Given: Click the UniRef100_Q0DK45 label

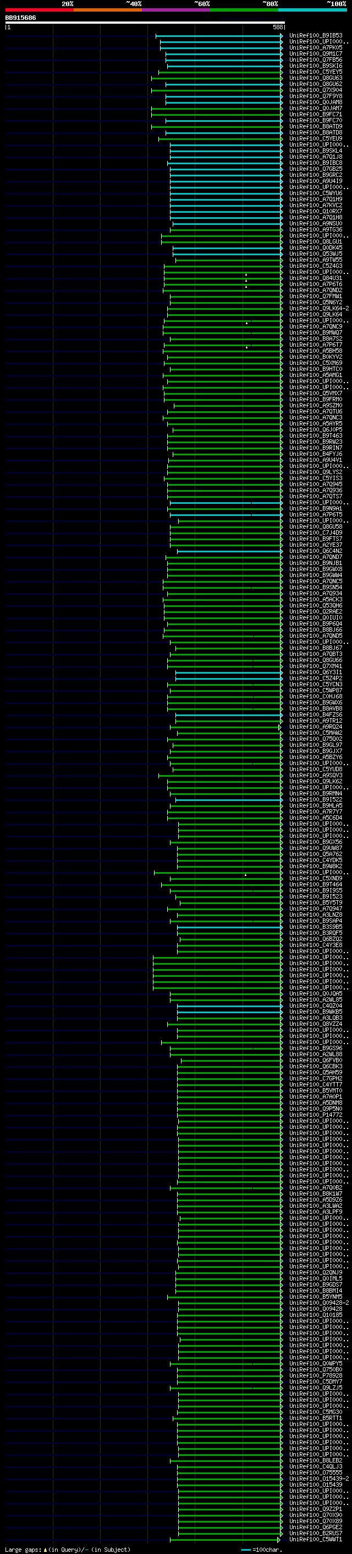Looking at the screenshot, I should pos(316,248).
